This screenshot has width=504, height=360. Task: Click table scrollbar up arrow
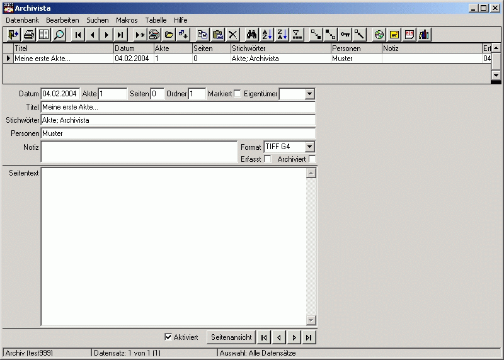[x=496, y=48]
